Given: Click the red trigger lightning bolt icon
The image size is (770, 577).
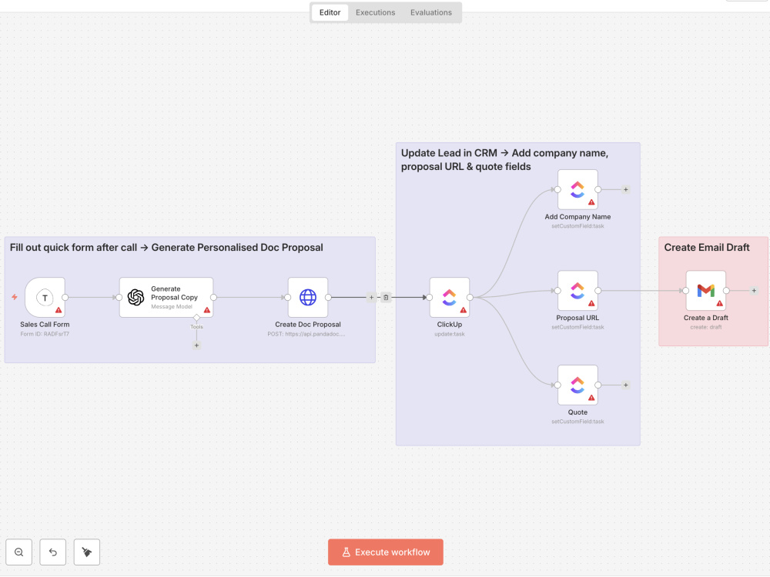Looking at the screenshot, I should point(14,297).
